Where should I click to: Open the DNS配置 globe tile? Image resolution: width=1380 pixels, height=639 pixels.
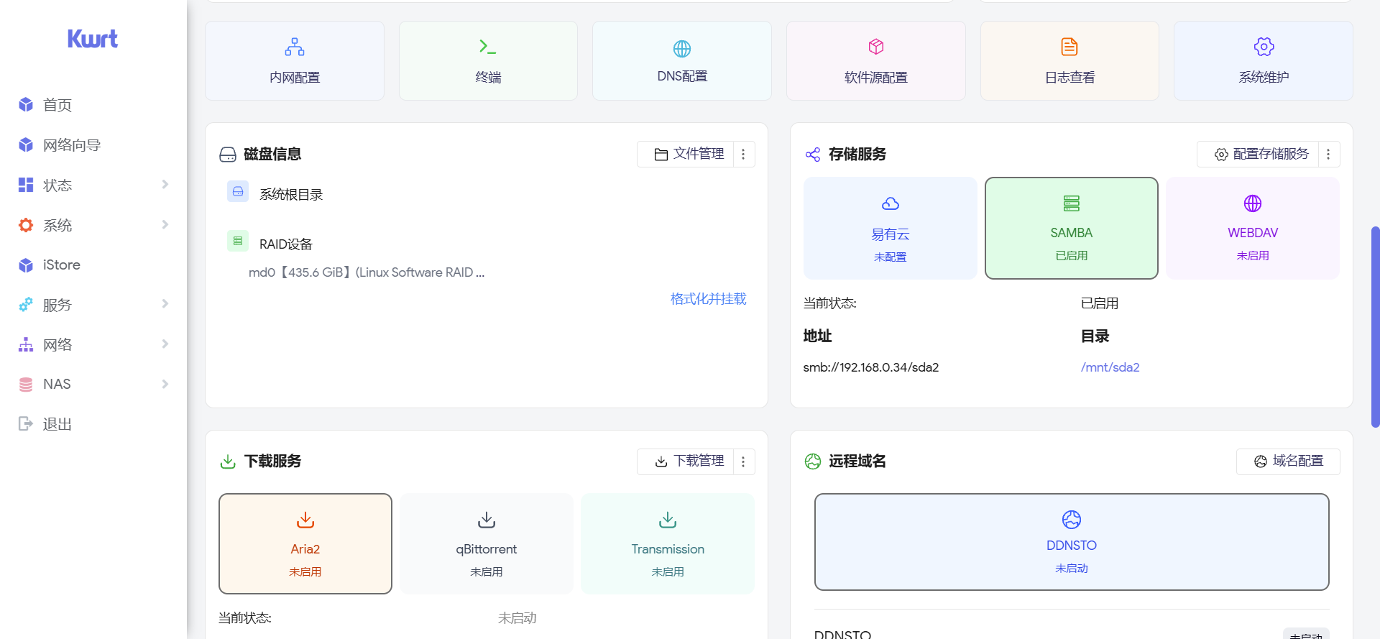click(681, 61)
